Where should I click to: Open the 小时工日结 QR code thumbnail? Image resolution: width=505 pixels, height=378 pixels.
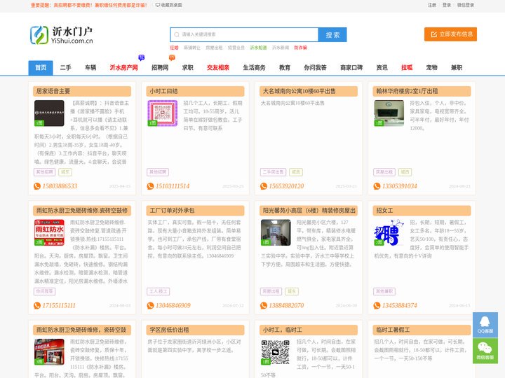pyautogui.click(x=163, y=113)
